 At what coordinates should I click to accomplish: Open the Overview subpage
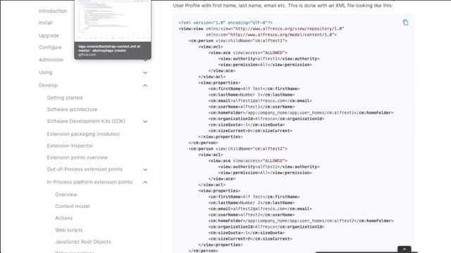click(x=66, y=195)
